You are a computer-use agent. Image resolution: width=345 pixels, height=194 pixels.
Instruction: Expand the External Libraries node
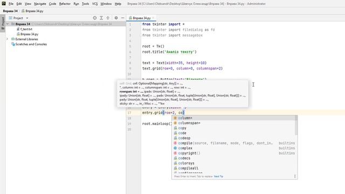tap(7, 39)
